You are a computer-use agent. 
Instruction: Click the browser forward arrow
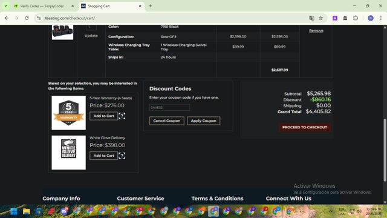tap(16, 18)
